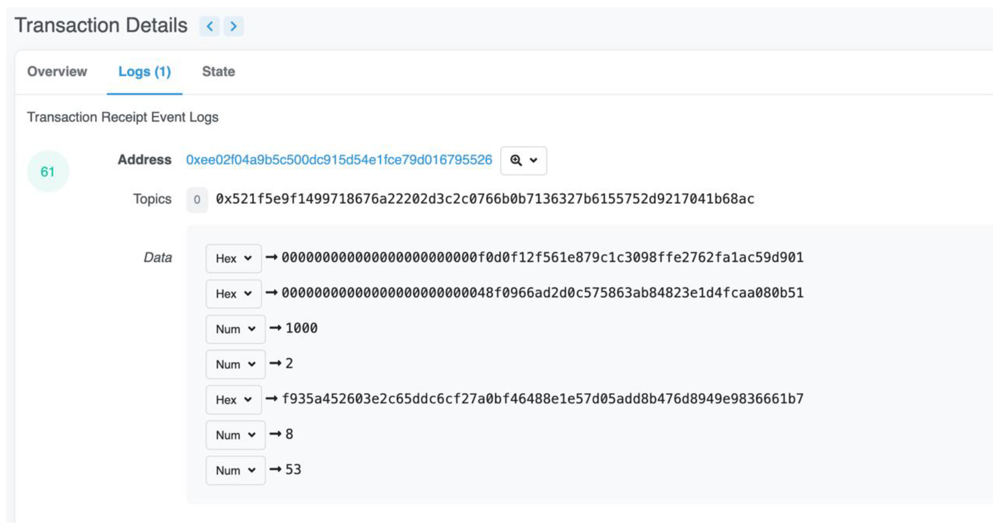Open Hex dropdown for f935a452… row
The image size is (997, 526).
233,400
